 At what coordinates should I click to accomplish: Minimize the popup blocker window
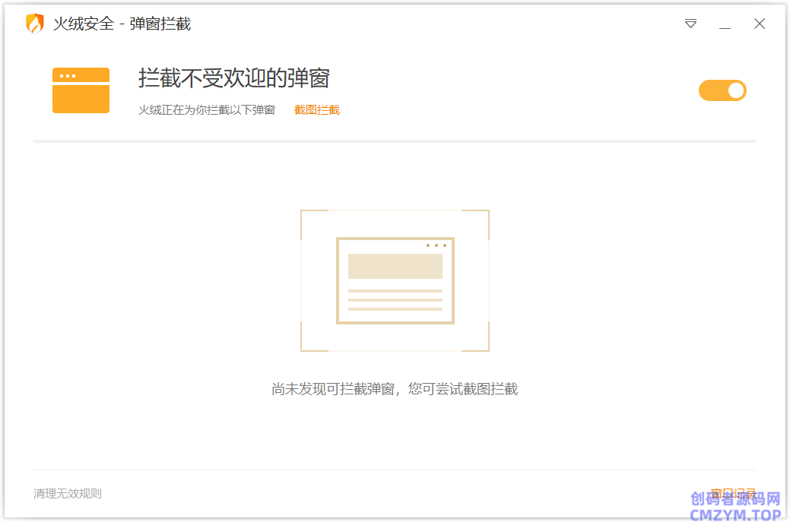725,24
